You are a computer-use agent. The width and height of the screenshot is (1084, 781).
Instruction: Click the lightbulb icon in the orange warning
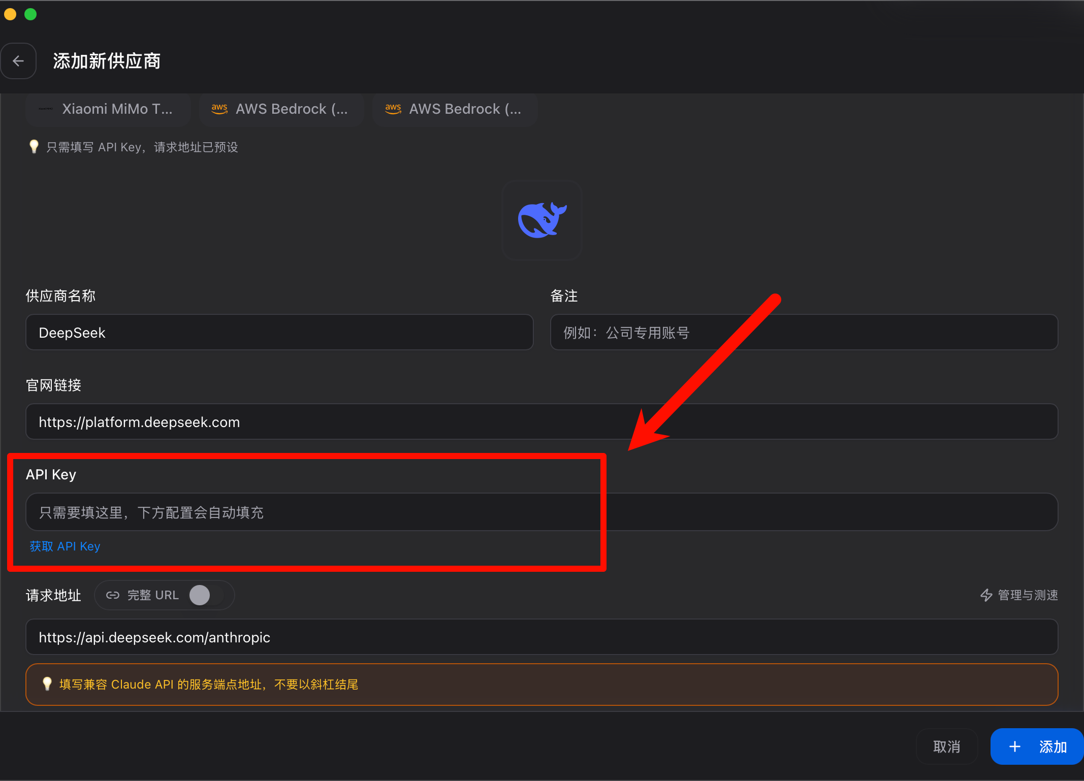pos(47,684)
